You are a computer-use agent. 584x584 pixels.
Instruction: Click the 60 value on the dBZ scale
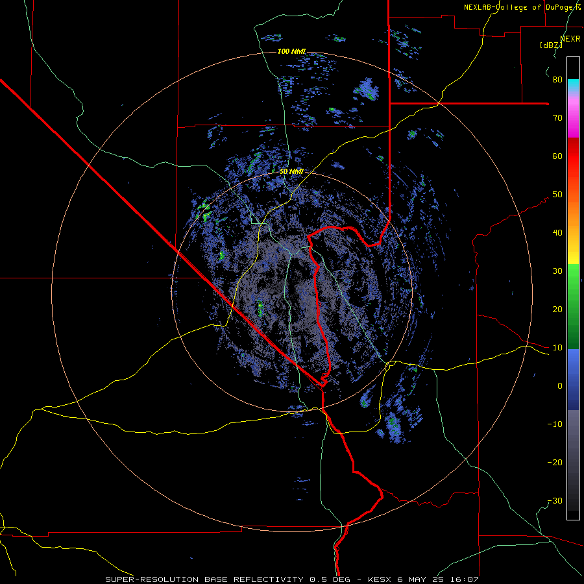click(x=557, y=156)
